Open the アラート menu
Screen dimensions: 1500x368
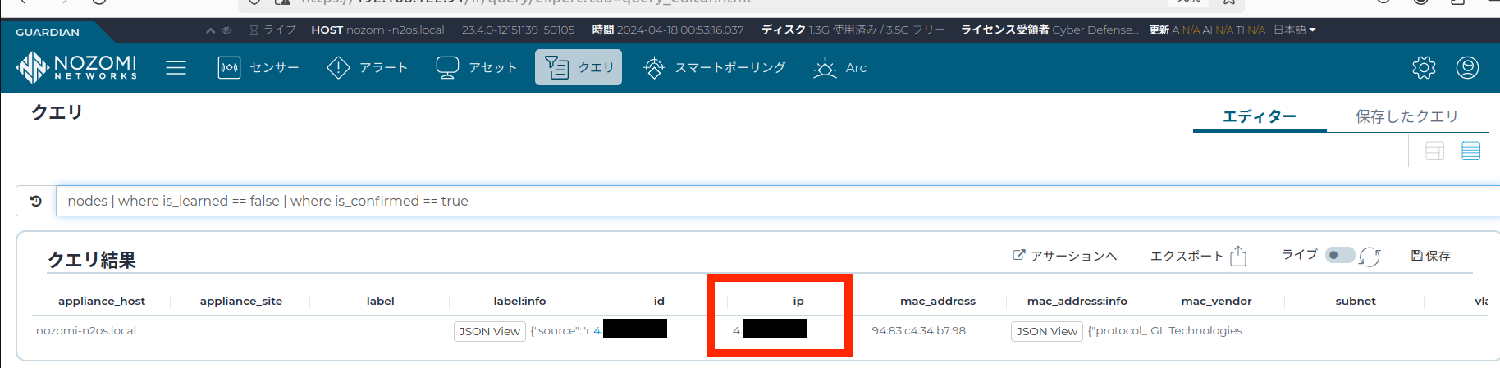[368, 68]
